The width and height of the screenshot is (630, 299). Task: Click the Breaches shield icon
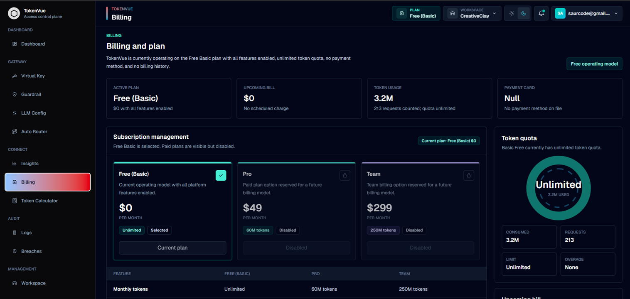pos(15,251)
